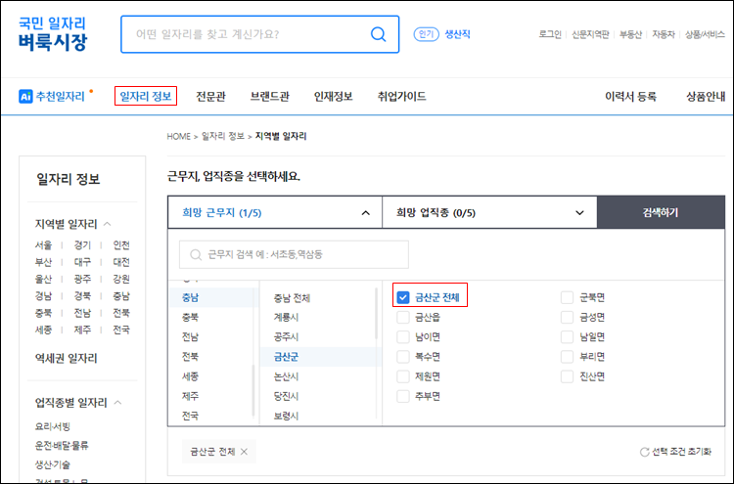
Task: Check the 진산면 checkbox
Action: point(567,376)
